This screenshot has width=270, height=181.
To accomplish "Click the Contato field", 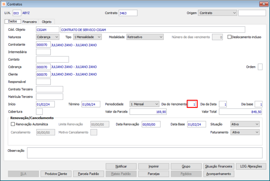I will (x=52, y=59).
